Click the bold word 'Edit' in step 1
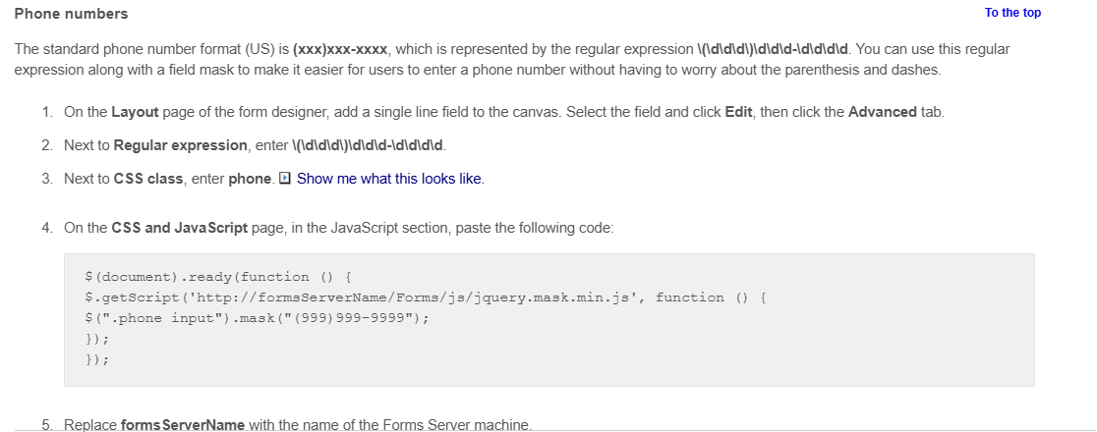This screenshot has width=1097, height=432. (x=738, y=112)
